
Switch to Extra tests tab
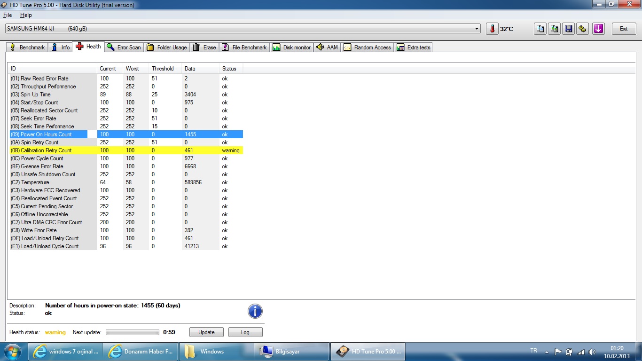(414, 47)
